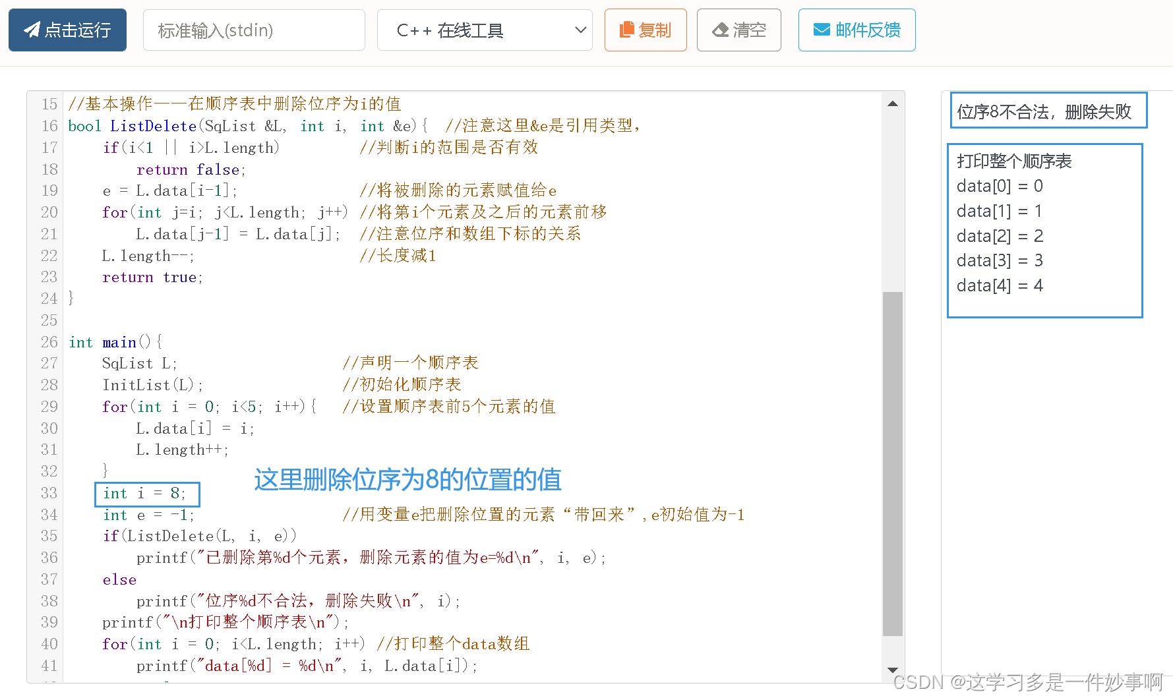Click the 清空 clear button
The height and width of the screenshot is (698, 1173).
(739, 30)
